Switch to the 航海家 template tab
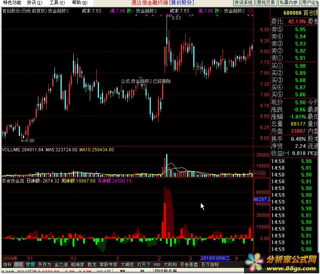The width and height of the screenshot is (320, 274). click(x=77, y=264)
